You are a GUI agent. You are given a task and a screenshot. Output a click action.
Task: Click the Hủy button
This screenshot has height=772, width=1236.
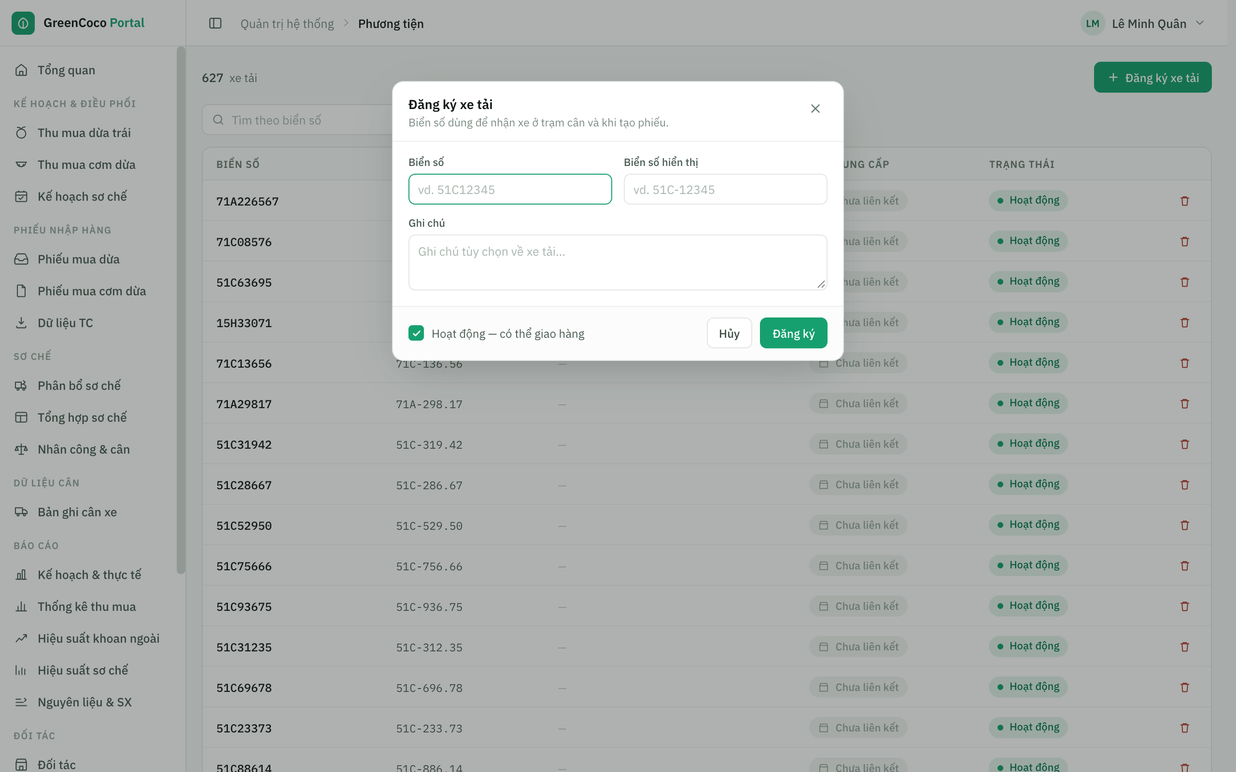point(729,333)
